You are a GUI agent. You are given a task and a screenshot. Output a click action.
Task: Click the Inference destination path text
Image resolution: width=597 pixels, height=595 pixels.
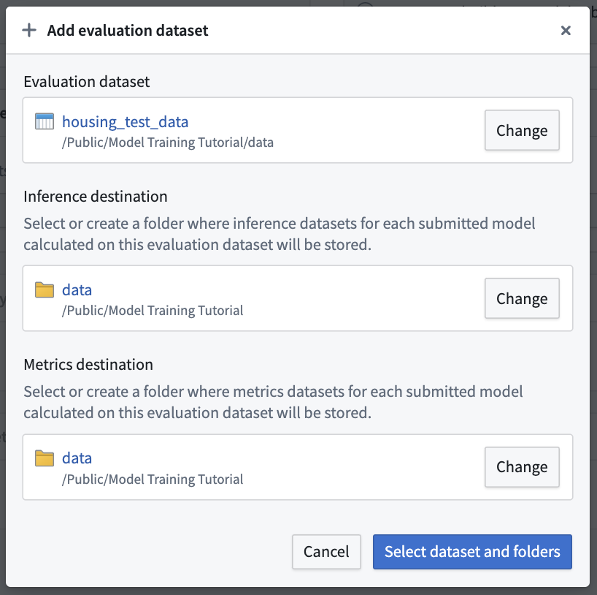pos(153,311)
